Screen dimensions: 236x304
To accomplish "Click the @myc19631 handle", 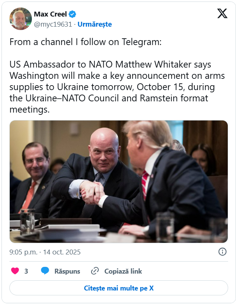I will point(53,24).
